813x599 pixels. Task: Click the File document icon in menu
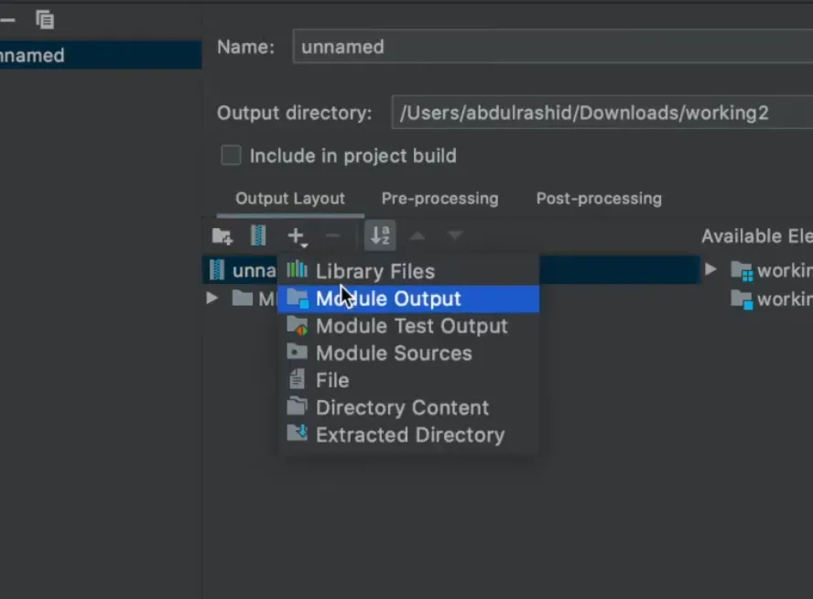tap(298, 379)
